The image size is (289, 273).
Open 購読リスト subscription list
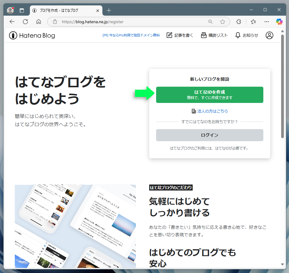[x=214, y=35]
